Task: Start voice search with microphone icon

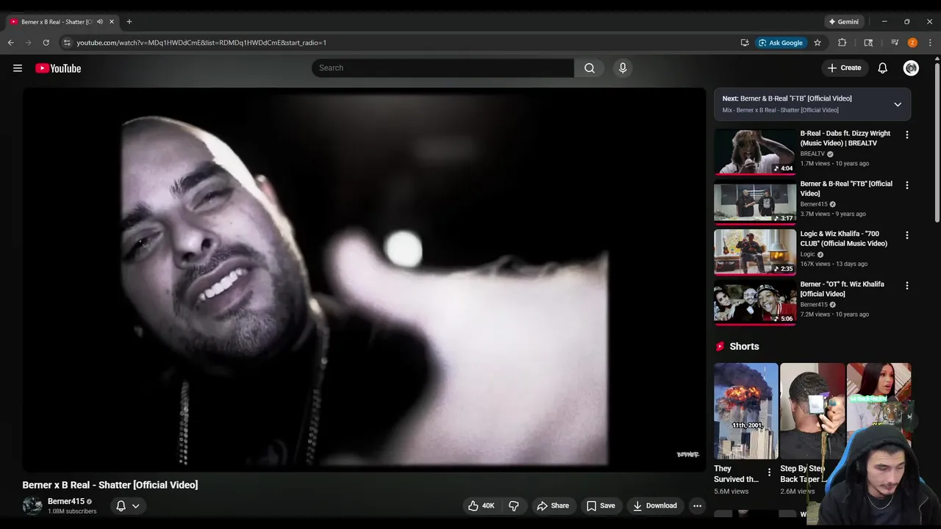Action: click(x=623, y=68)
